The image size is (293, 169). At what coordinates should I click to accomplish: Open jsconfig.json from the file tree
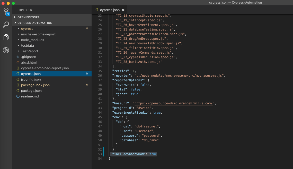31,79
